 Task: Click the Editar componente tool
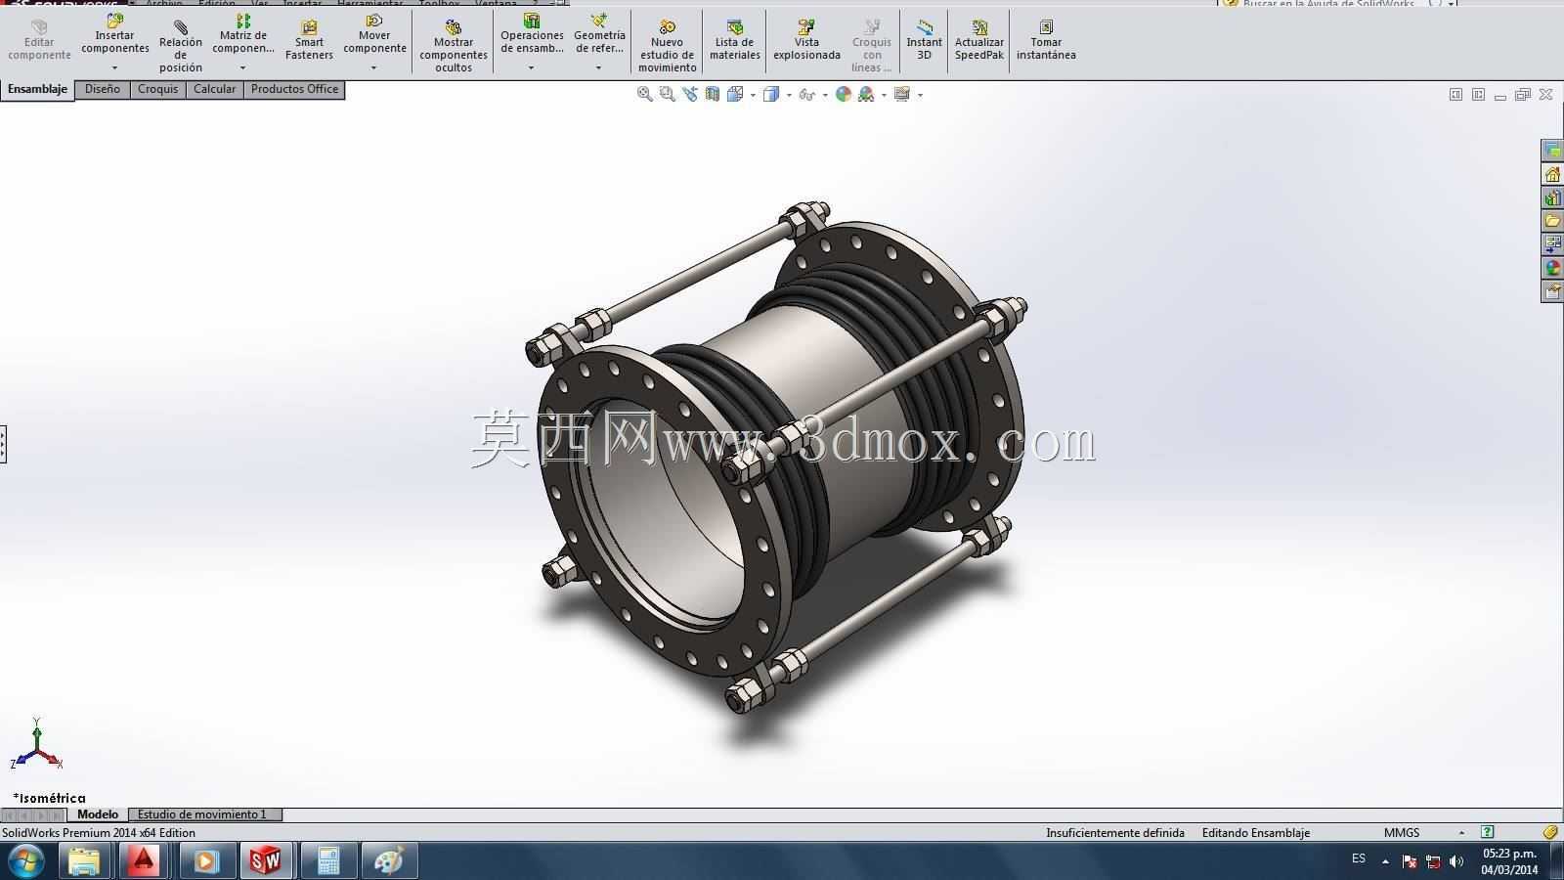tap(39, 40)
